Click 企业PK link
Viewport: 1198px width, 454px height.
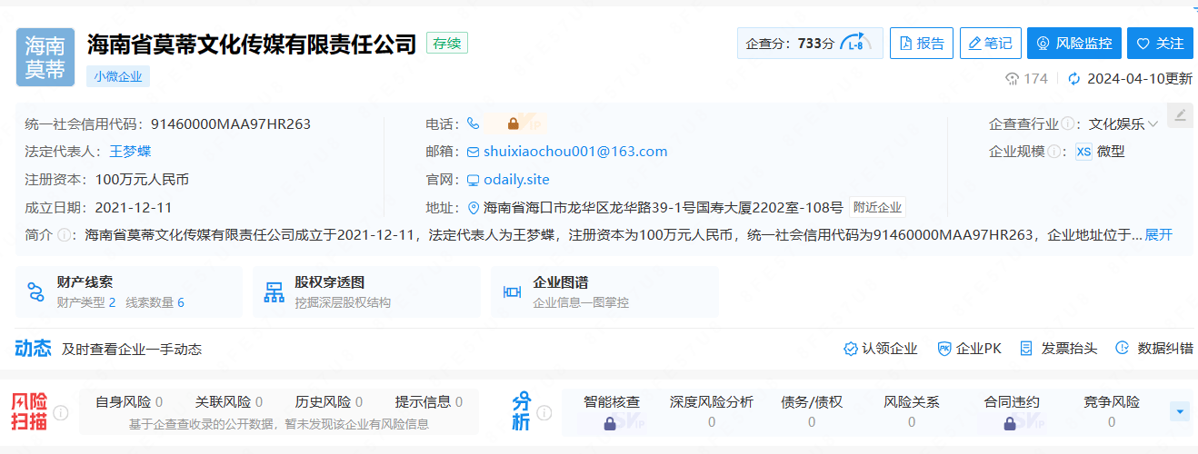tap(969, 349)
